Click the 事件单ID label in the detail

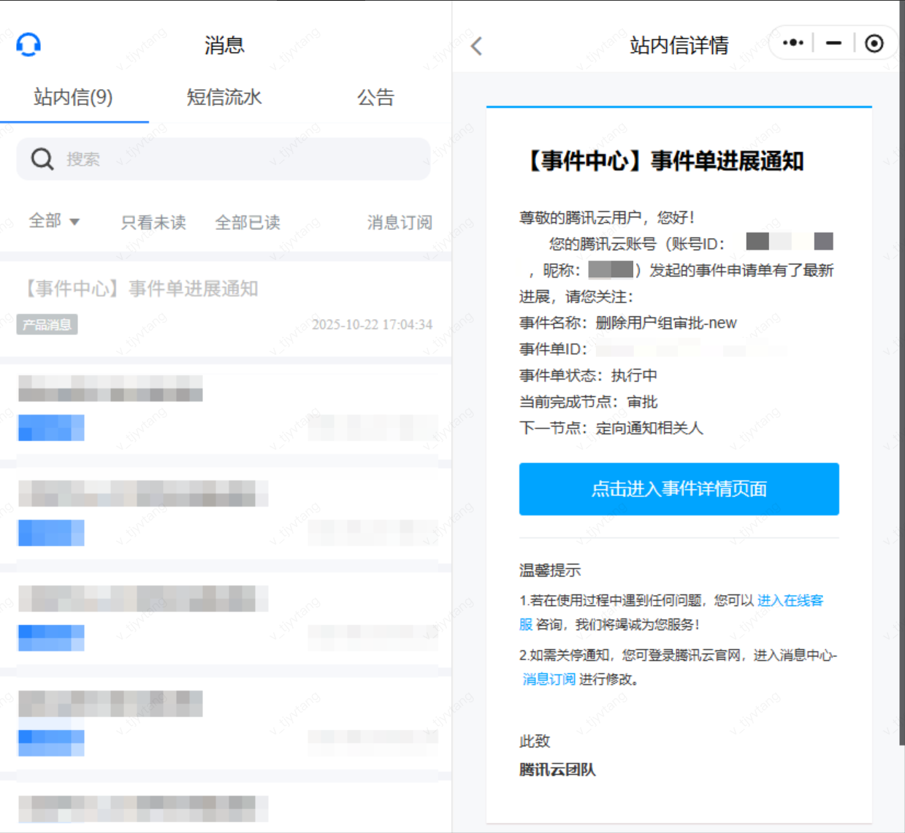553,349
